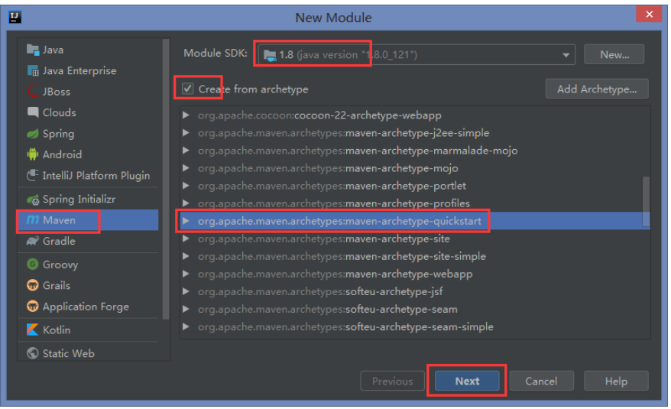This screenshot has width=671, height=409.
Task: Click the Maven 'm' icon
Action: [33, 219]
